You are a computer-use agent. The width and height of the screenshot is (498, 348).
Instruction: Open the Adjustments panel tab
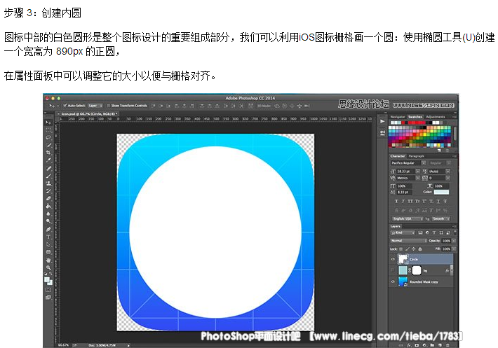[436, 116]
